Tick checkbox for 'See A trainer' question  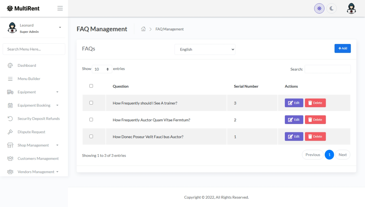point(91,103)
